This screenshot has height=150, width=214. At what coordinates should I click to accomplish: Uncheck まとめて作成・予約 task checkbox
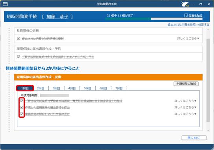[19, 57]
